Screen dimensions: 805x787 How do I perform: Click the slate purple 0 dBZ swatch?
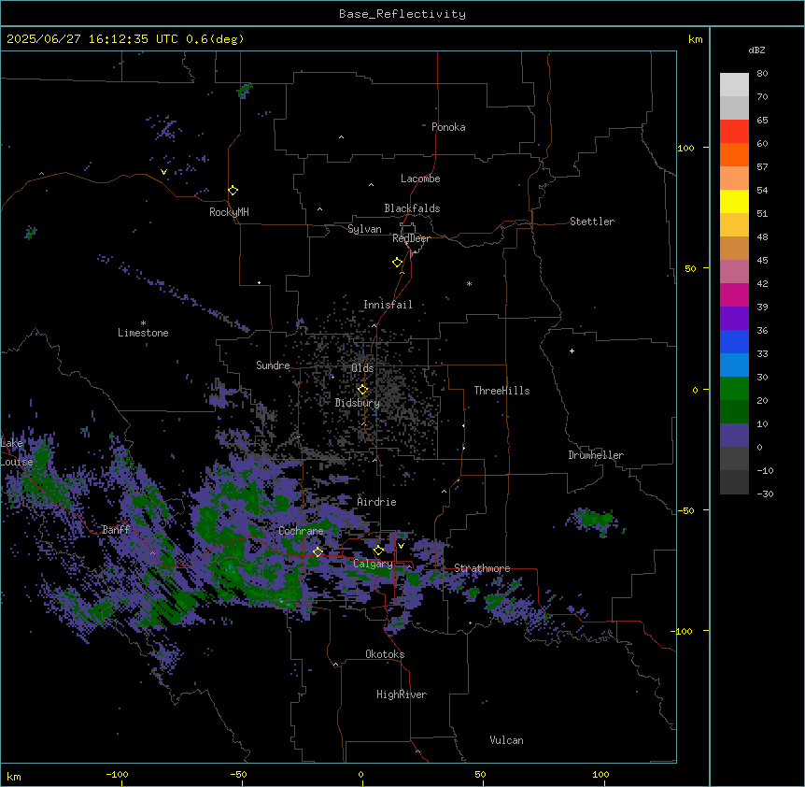[734, 436]
